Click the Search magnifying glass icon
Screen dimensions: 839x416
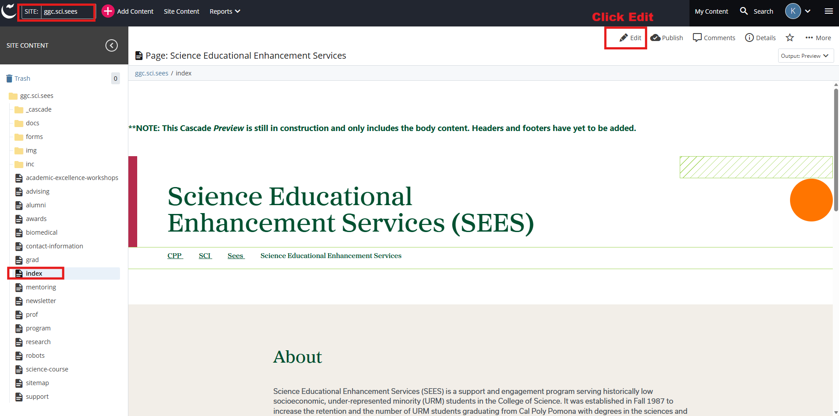744,11
